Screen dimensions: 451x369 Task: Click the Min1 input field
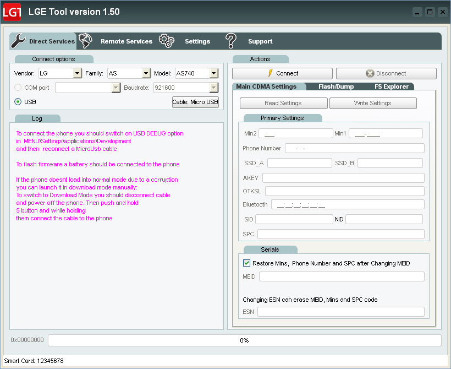386,133
